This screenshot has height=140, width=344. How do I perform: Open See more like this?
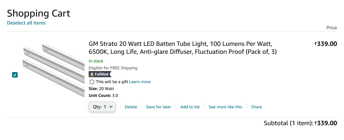point(225,107)
